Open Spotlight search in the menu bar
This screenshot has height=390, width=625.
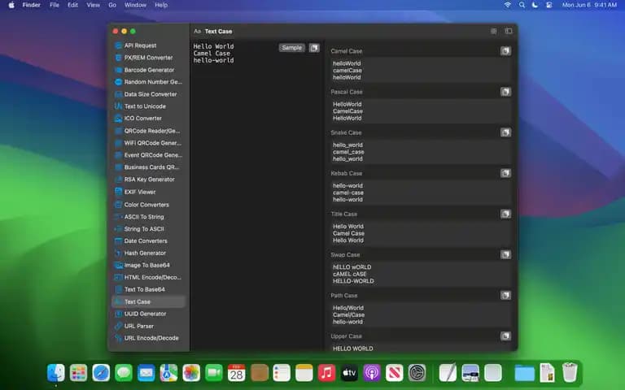coord(522,5)
